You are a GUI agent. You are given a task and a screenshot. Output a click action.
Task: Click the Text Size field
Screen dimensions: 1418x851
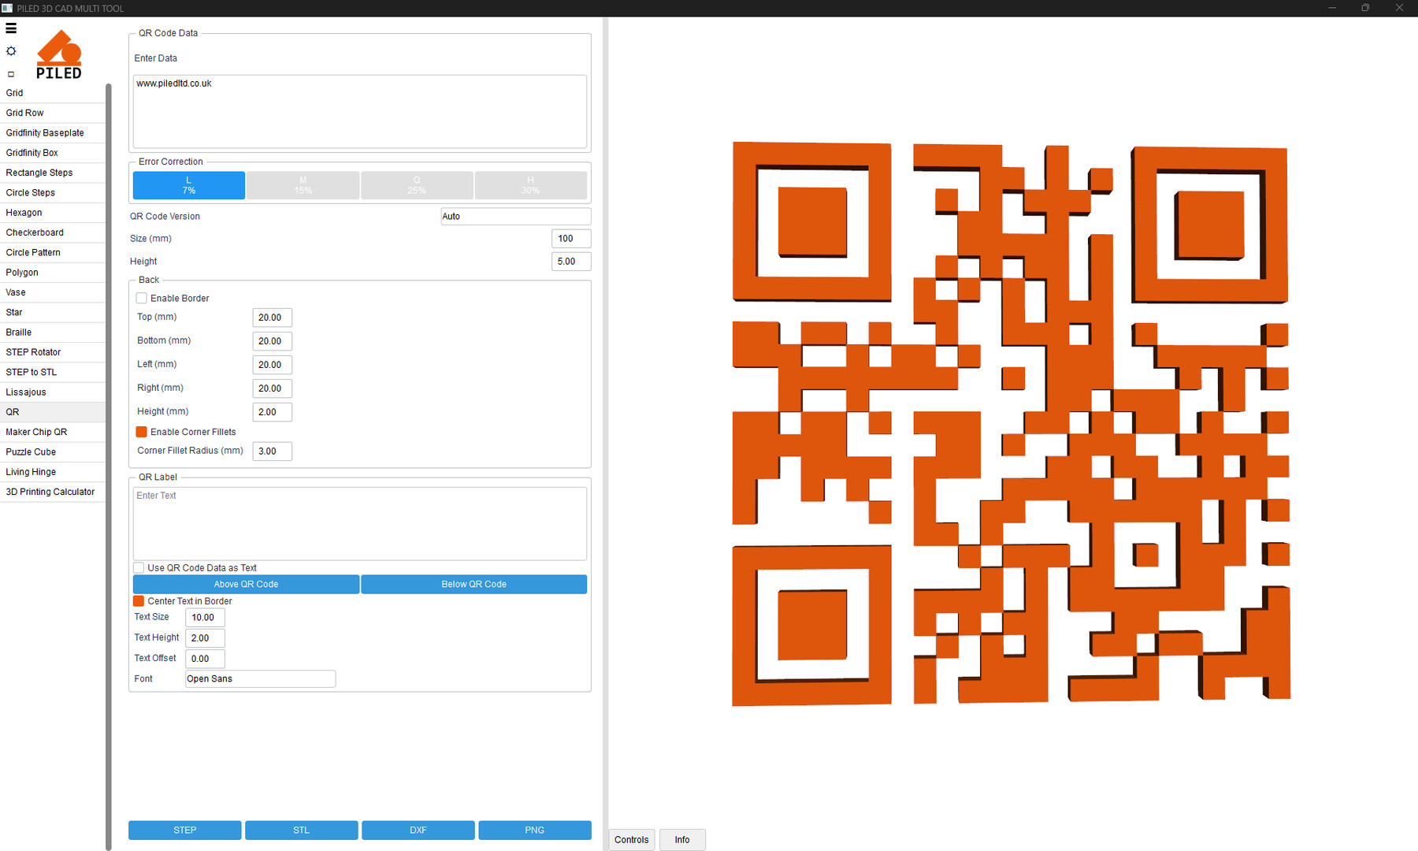click(x=205, y=618)
